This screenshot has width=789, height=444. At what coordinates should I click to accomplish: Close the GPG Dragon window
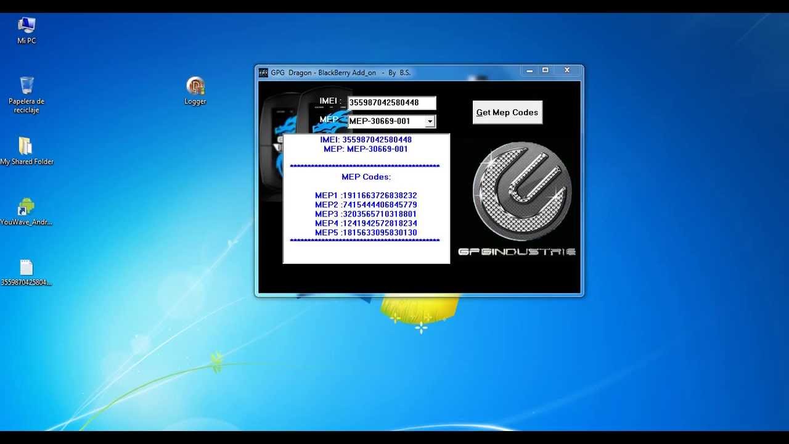(567, 71)
